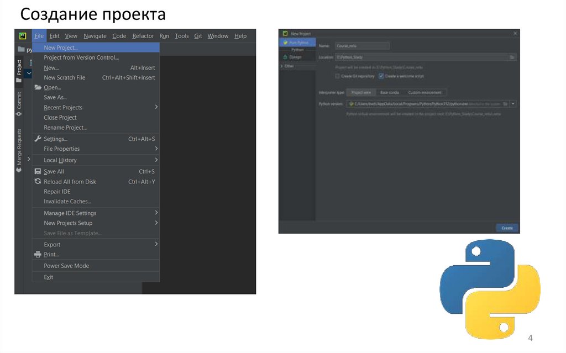Click the Location browse folder icon
The image size is (566, 353).
[x=512, y=57]
